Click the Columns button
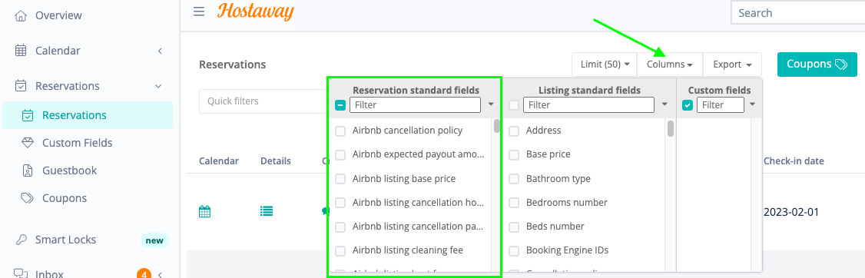 point(670,65)
